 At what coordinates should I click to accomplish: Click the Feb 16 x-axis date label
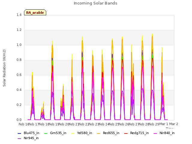click(24, 124)
